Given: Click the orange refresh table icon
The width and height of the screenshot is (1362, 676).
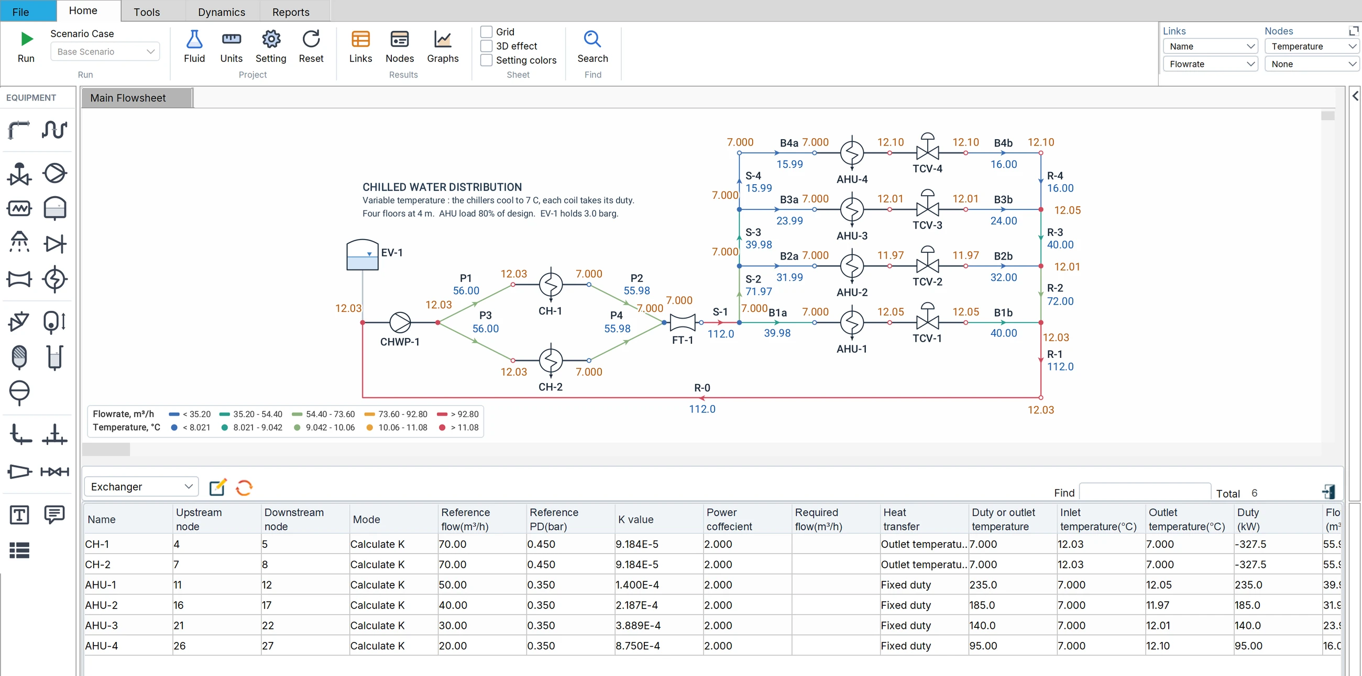Looking at the screenshot, I should 244,487.
